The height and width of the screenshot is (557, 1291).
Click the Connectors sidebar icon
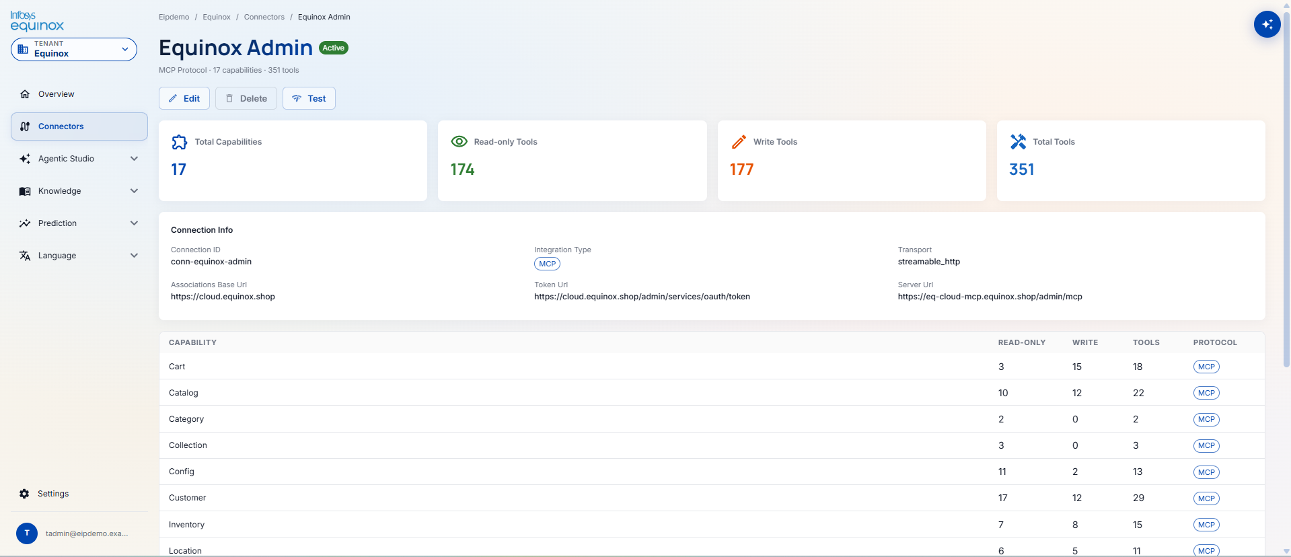coord(25,126)
